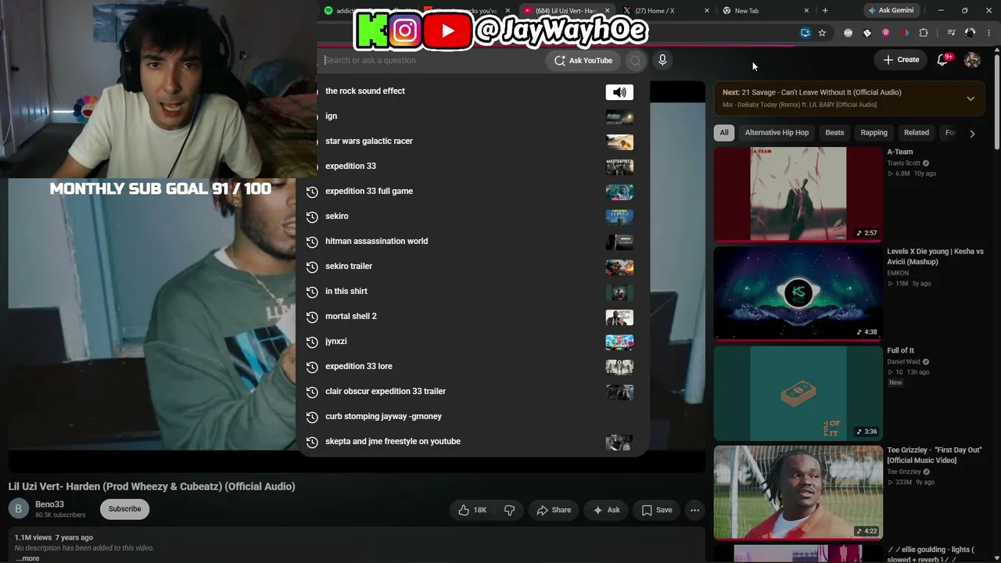Switch to the '(27) Home / X' tab
Viewport: 1001px width, 563px height.
point(664,11)
